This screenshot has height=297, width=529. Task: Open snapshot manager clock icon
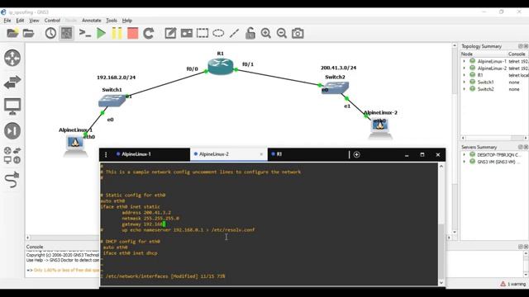(50, 33)
